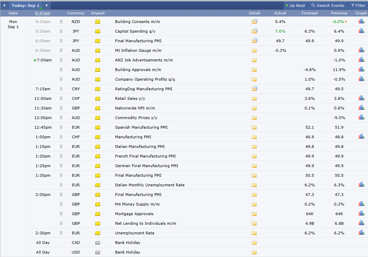
Task: Select the Company Operating Profits q/q event
Action: [145, 79]
